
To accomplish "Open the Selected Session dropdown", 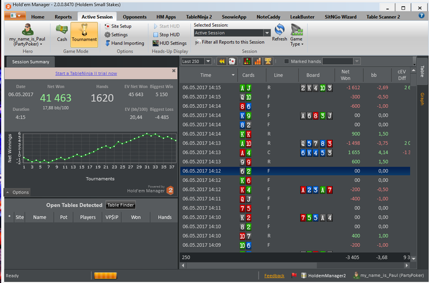I will point(267,33).
